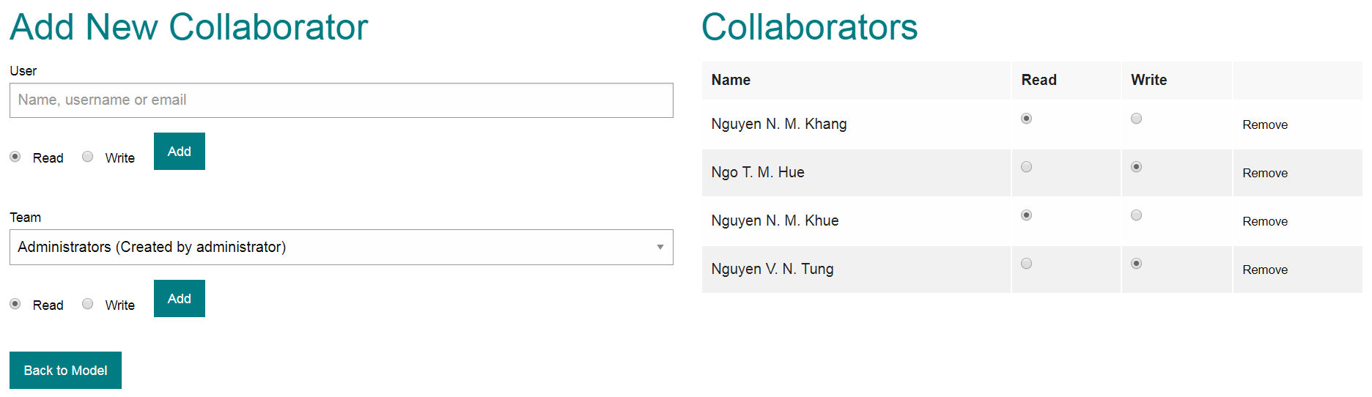This screenshot has width=1372, height=397.
Task: Remove collaborator Nguyen N. M. Khue
Action: pos(1264,222)
